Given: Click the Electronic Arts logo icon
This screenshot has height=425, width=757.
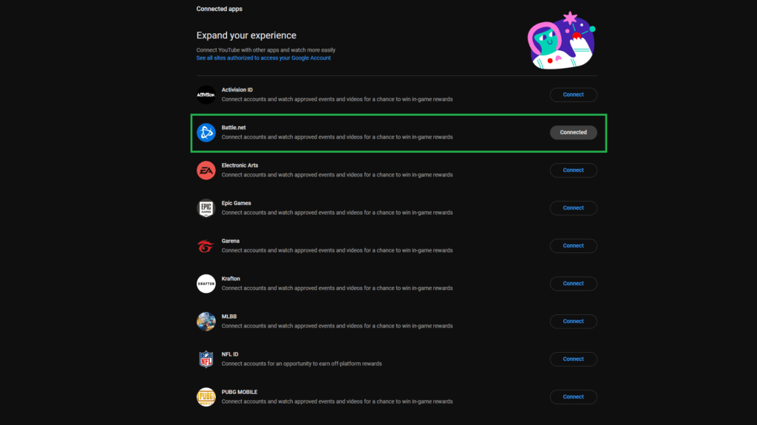Looking at the screenshot, I should pos(206,170).
